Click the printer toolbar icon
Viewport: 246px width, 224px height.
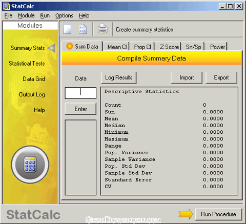tap(102, 29)
